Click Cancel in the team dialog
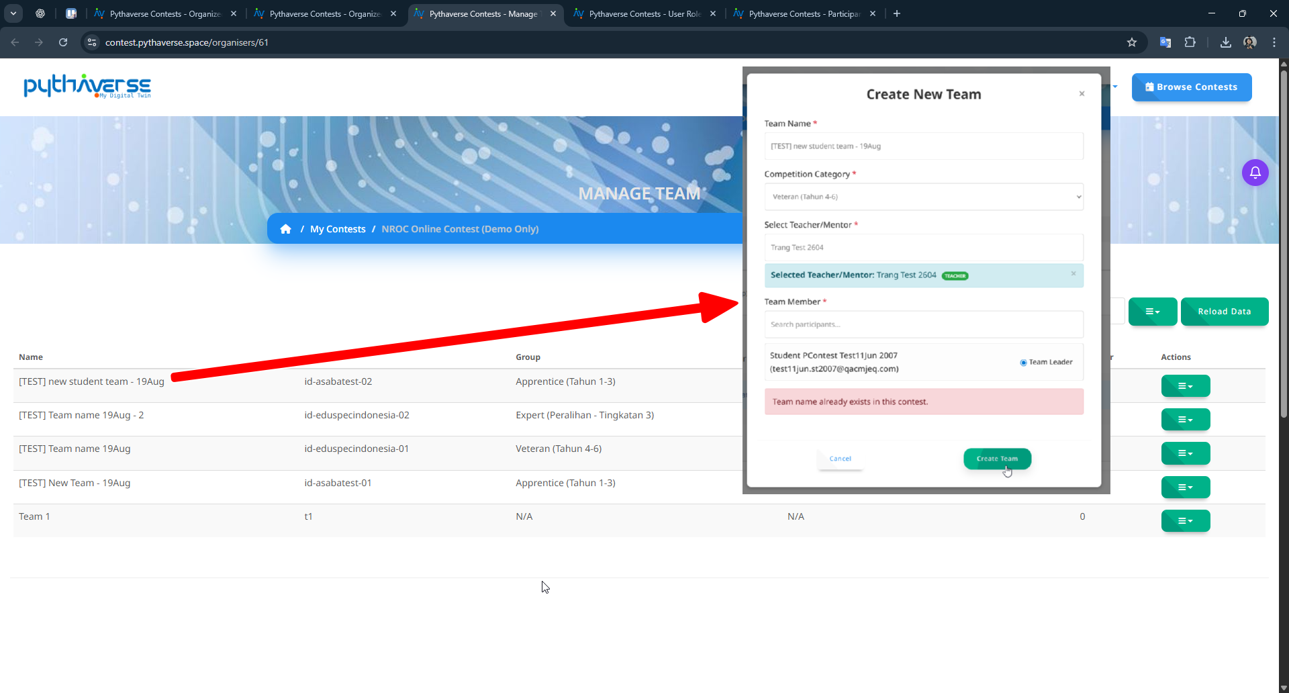Image resolution: width=1289 pixels, height=693 pixels. 840,459
